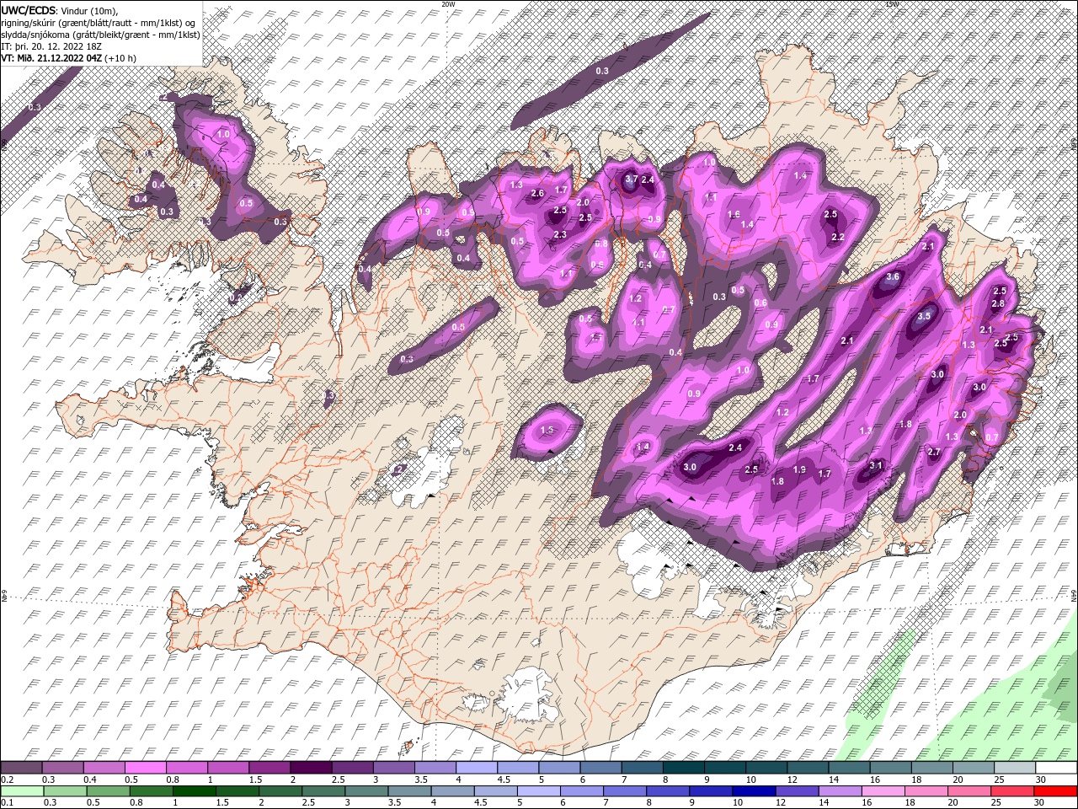Image resolution: width=1078 pixels, height=809 pixels.
Task: Pick the deep blue swatch labeled 10
Action: [754, 790]
